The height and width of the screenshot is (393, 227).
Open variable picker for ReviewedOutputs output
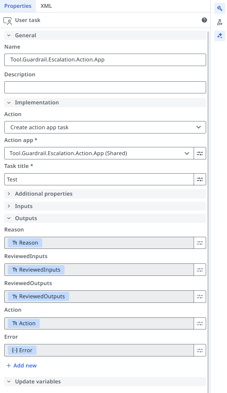point(200,296)
